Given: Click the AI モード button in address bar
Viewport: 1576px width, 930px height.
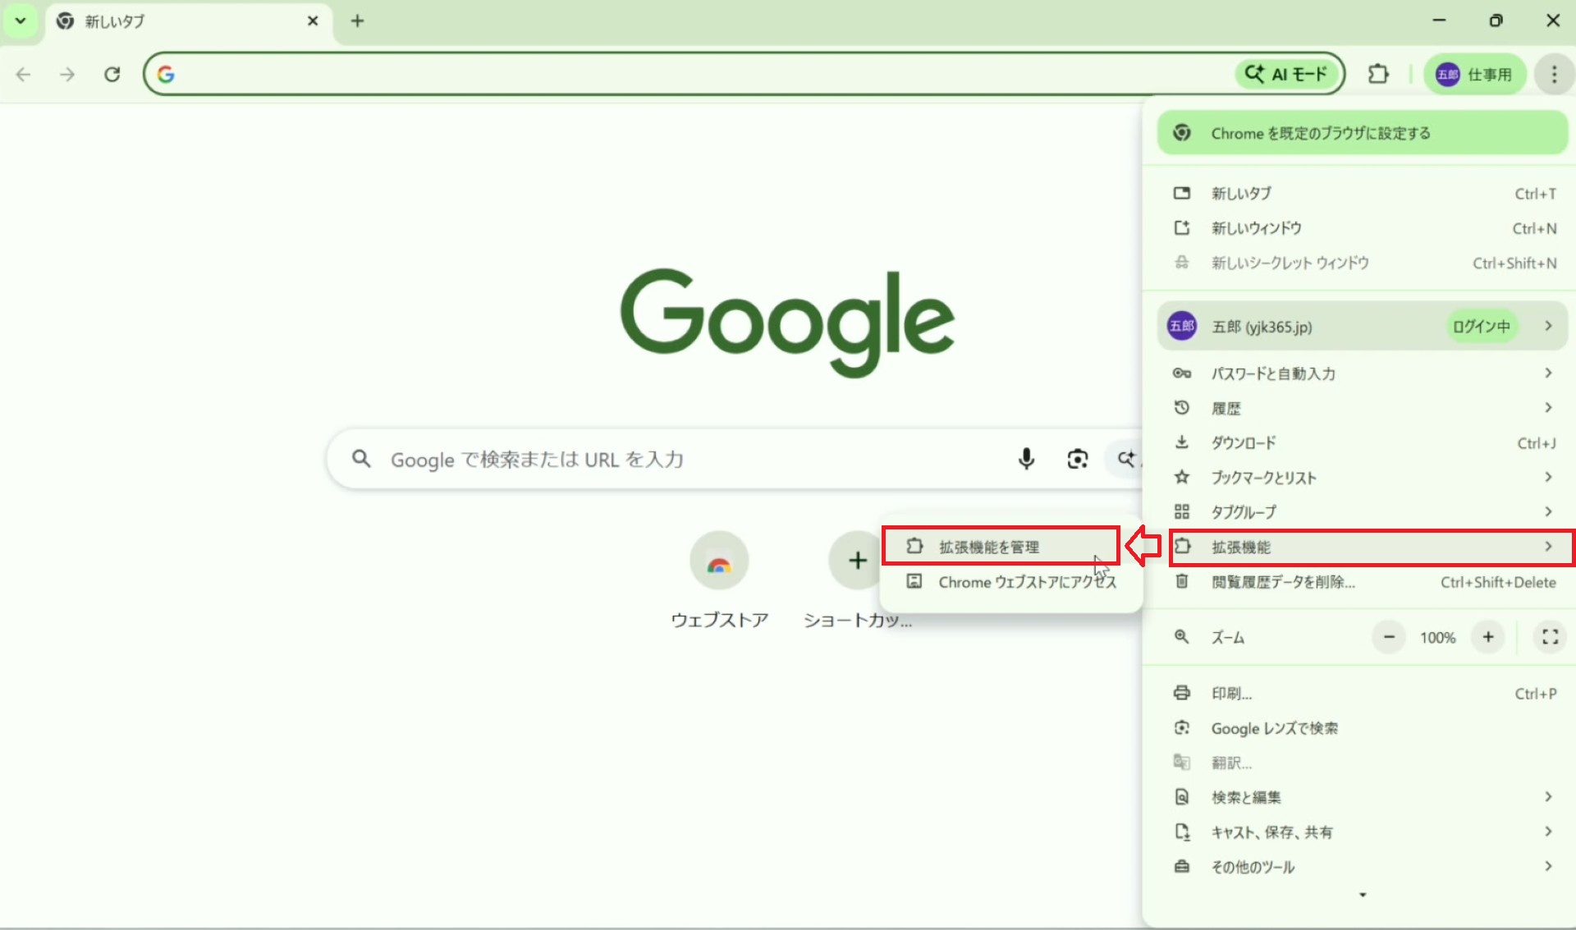Looking at the screenshot, I should coord(1286,74).
